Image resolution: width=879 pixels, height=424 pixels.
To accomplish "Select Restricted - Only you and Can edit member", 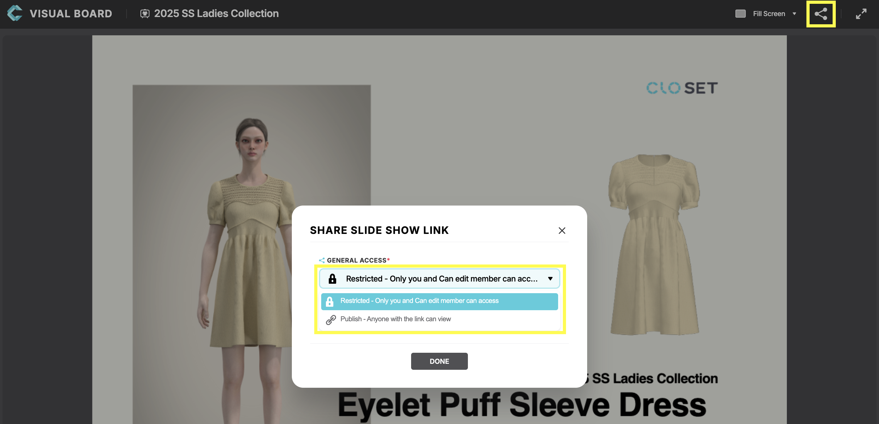I will pyautogui.click(x=439, y=301).
